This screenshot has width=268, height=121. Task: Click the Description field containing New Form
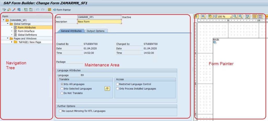[x=99, y=22]
